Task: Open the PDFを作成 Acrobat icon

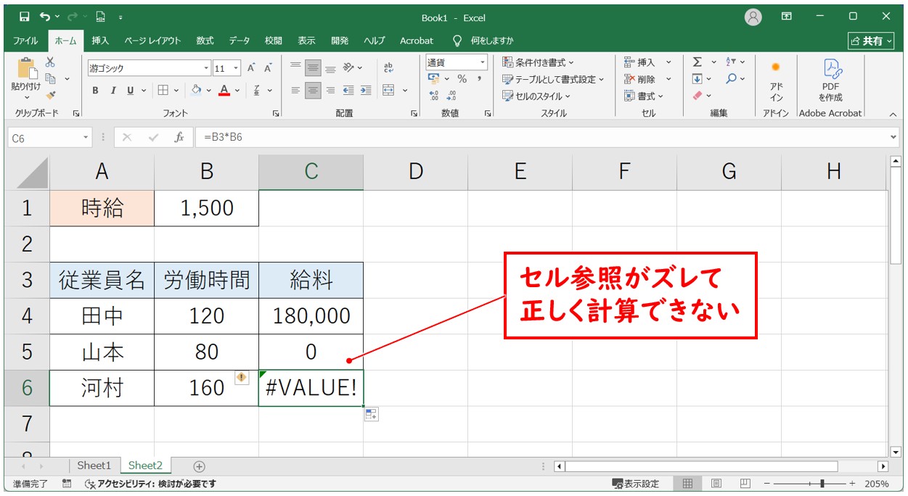Action: pos(830,80)
